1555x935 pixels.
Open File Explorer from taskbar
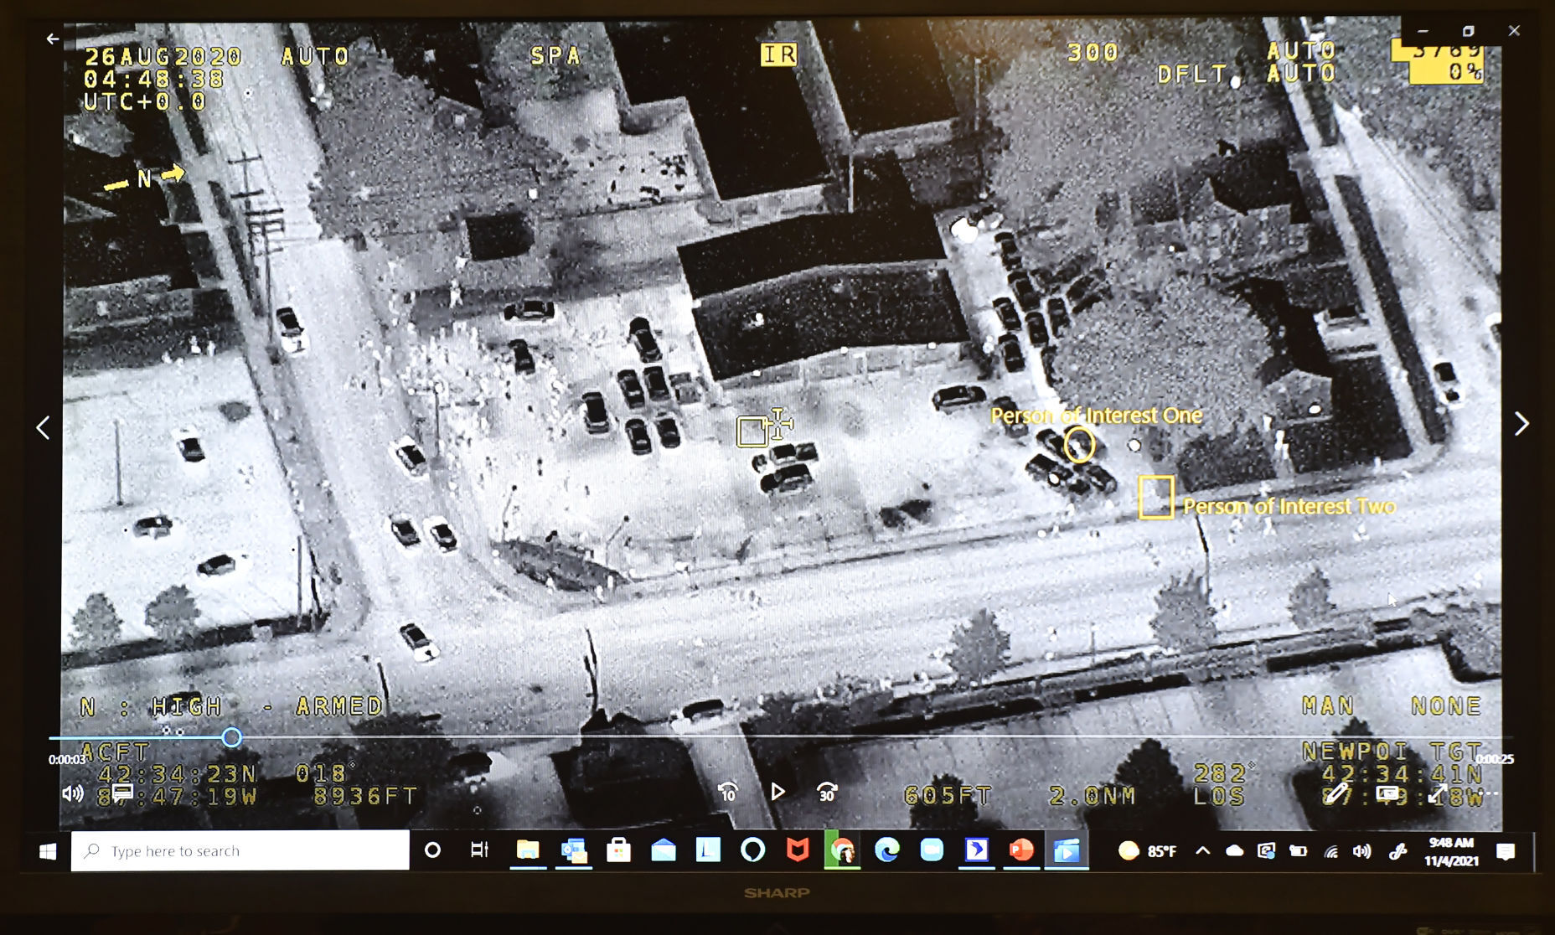tap(528, 851)
